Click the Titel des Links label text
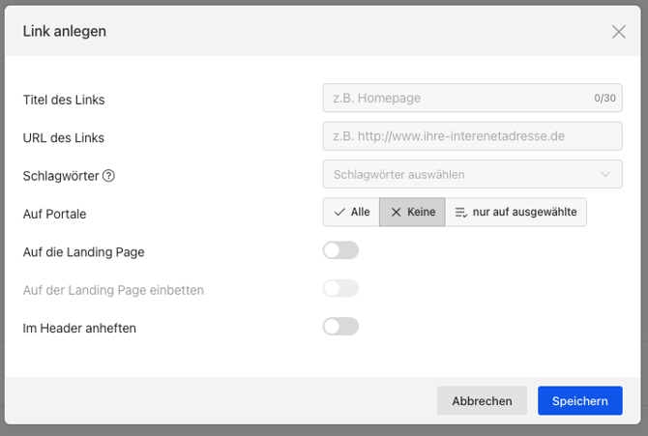Viewport: 648px width, 436px height. pos(64,100)
